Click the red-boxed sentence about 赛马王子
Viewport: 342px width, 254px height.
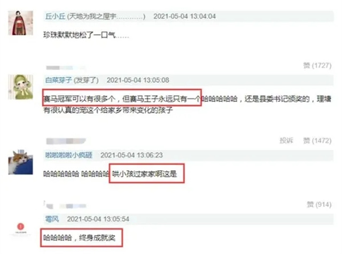click(x=122, y=98)
